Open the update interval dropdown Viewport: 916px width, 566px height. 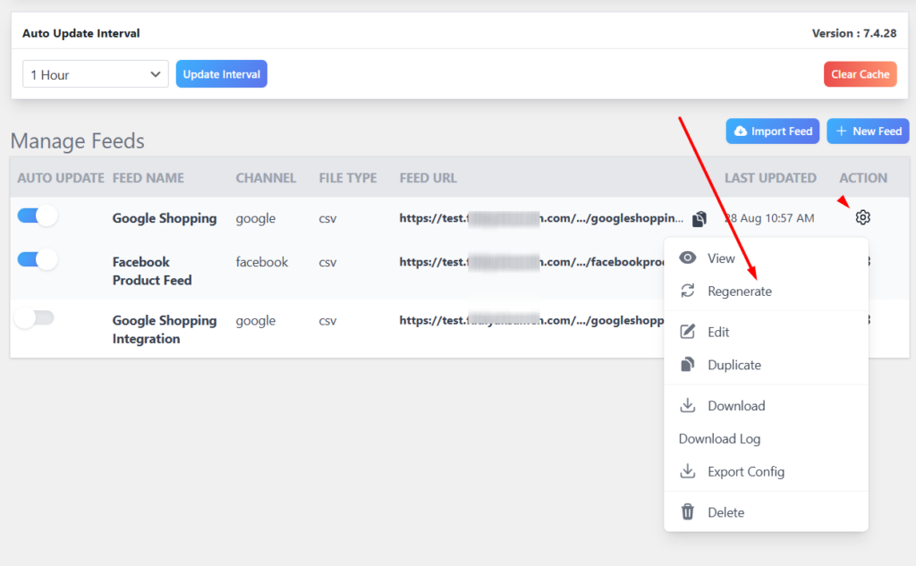[95, 73]
